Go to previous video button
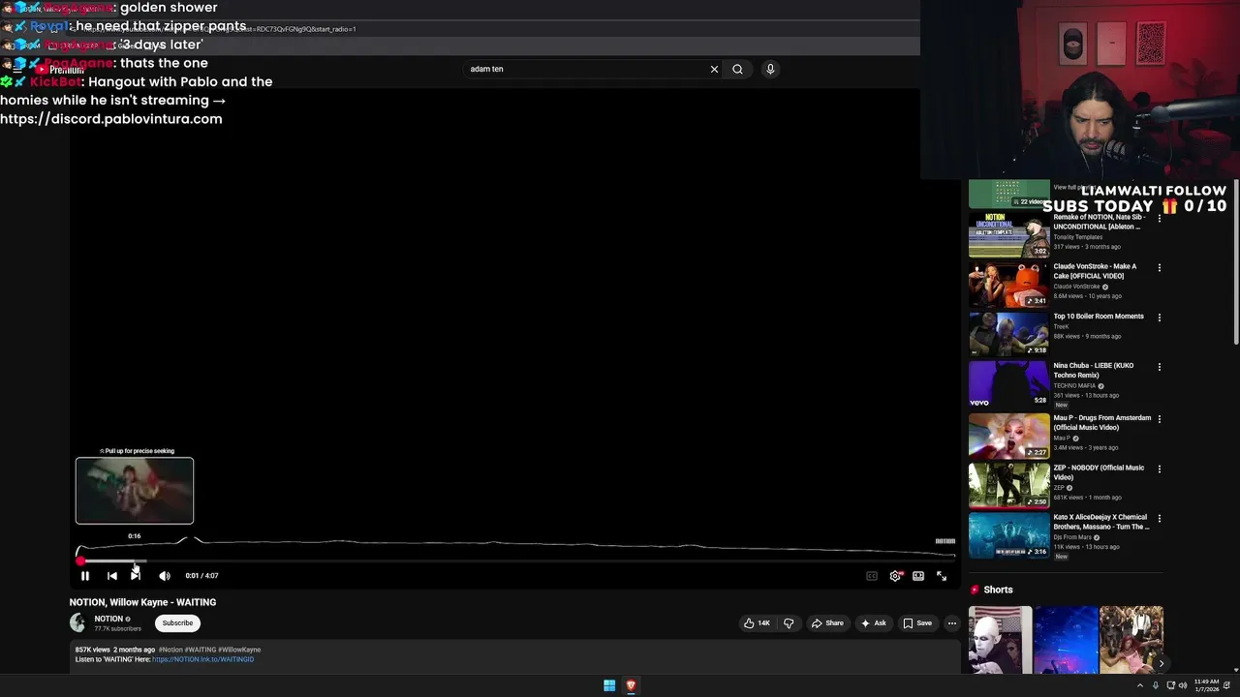The height and width of the screenshot is (697, 1240). pos(111,576)
